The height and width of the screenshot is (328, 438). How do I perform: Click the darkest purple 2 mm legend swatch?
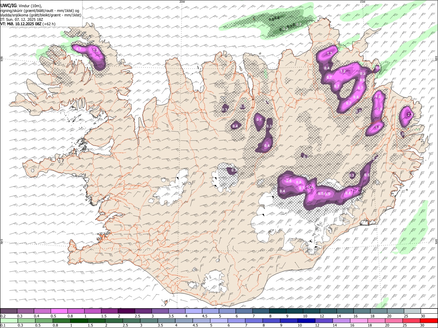pos(126,311)
